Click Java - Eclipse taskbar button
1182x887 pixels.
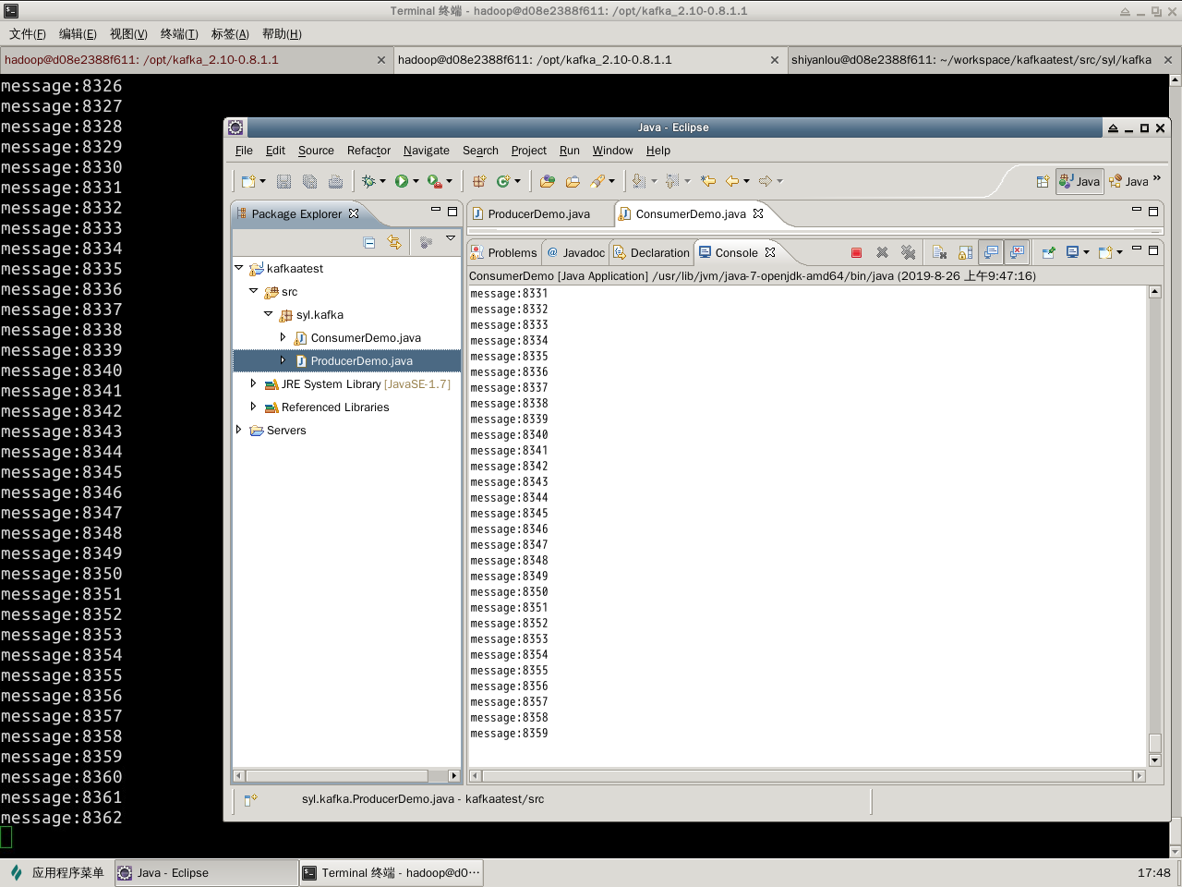tap(207, 872)
